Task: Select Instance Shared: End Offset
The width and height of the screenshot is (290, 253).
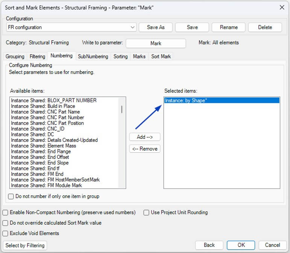Action: tap(64, 157)
